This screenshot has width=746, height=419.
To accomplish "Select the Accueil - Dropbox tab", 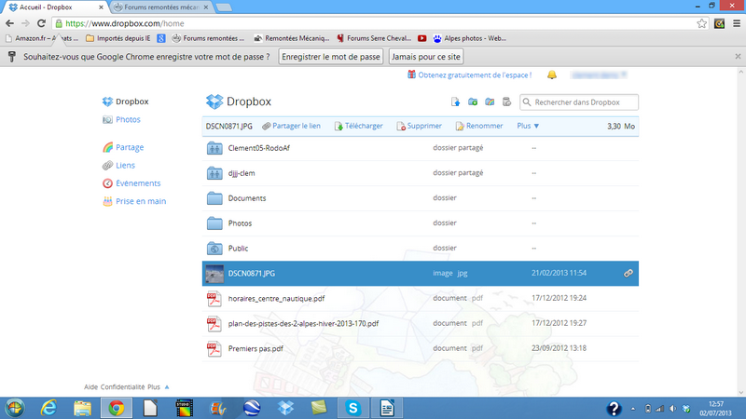I will (56, 7).
